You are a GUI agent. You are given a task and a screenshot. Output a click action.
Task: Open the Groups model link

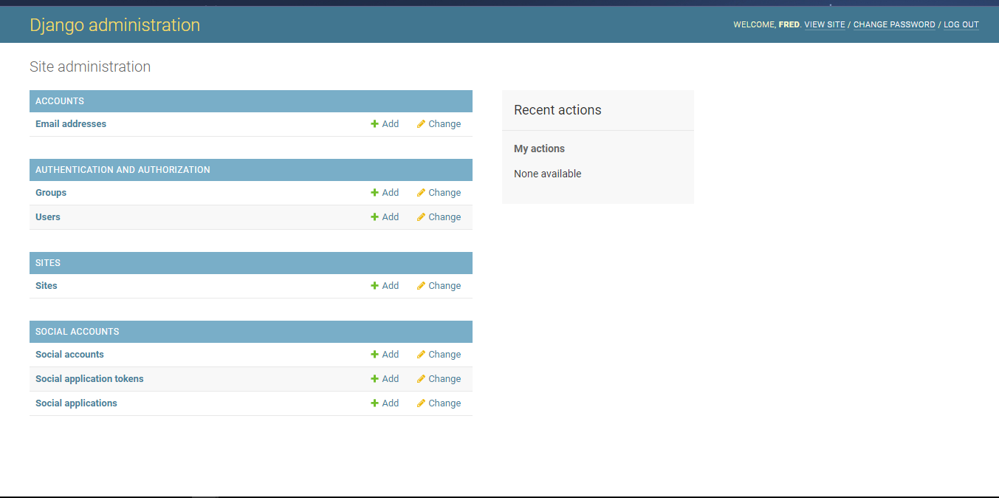(x=51, y=193)
